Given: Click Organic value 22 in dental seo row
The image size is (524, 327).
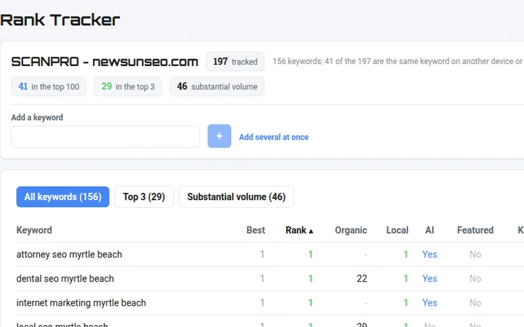Looking at the screenshot, I should click(362, 279).
